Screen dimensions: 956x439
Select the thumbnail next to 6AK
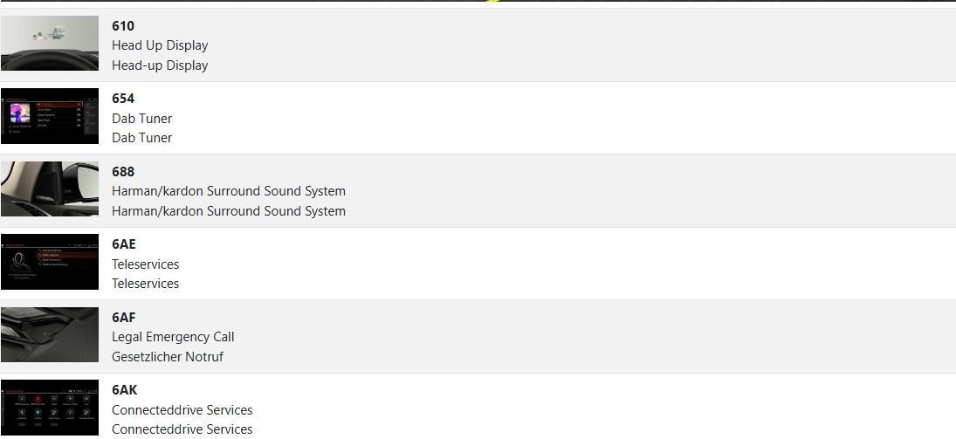point(50,407)
